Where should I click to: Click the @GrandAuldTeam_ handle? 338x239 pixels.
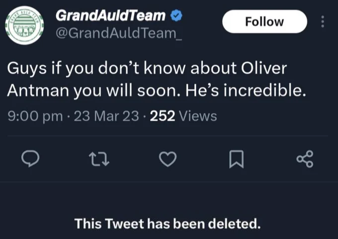pos(119,33)
